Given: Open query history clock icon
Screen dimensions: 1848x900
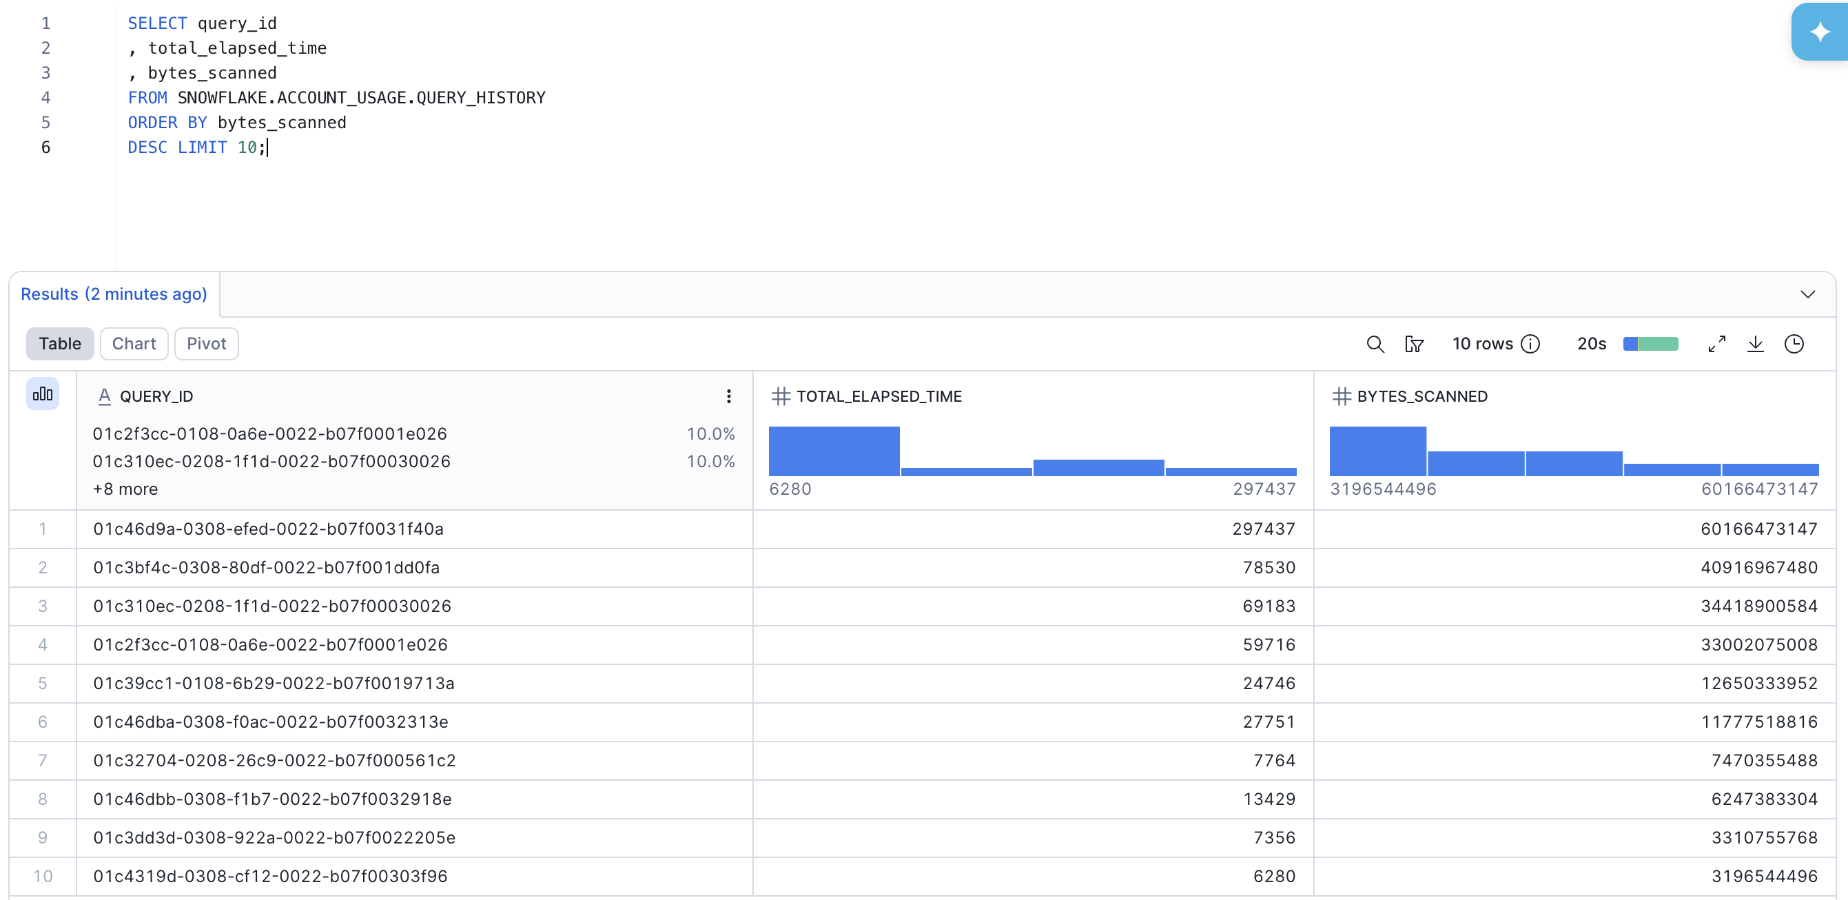Looking at the screenshot, I should (1794, 344).
